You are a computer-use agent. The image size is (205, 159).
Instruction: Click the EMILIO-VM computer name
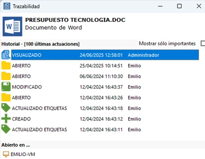click(23, 154)
